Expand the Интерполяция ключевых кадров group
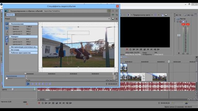 tap(10, 47)
